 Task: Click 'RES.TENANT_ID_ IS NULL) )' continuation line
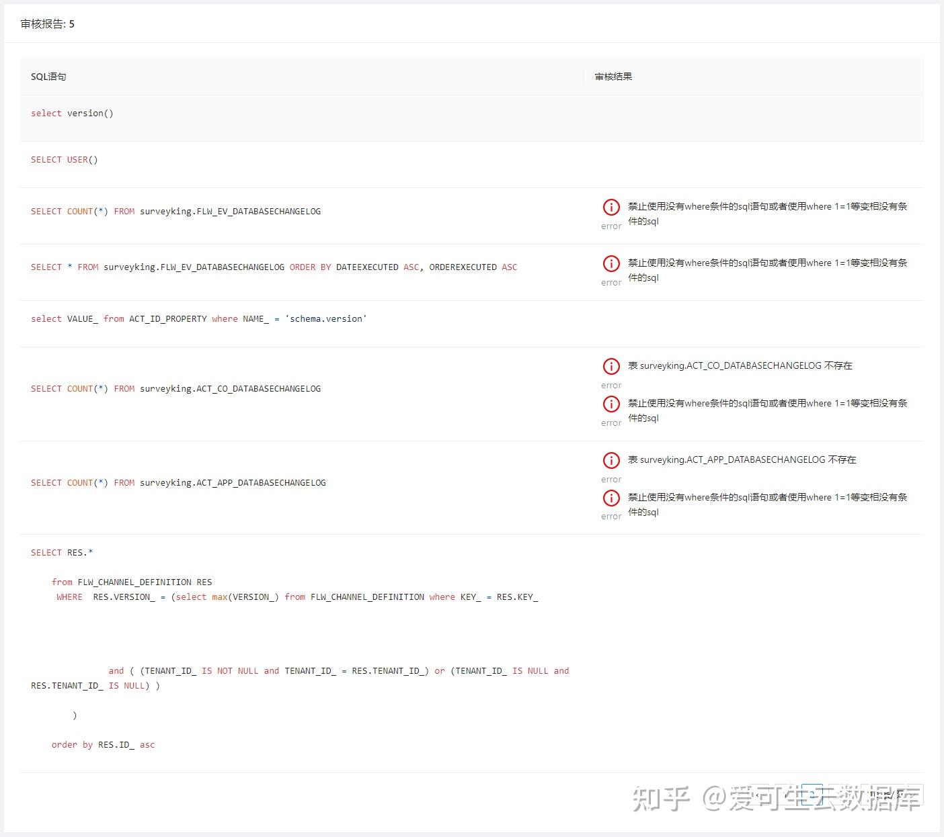coord(95,686)
